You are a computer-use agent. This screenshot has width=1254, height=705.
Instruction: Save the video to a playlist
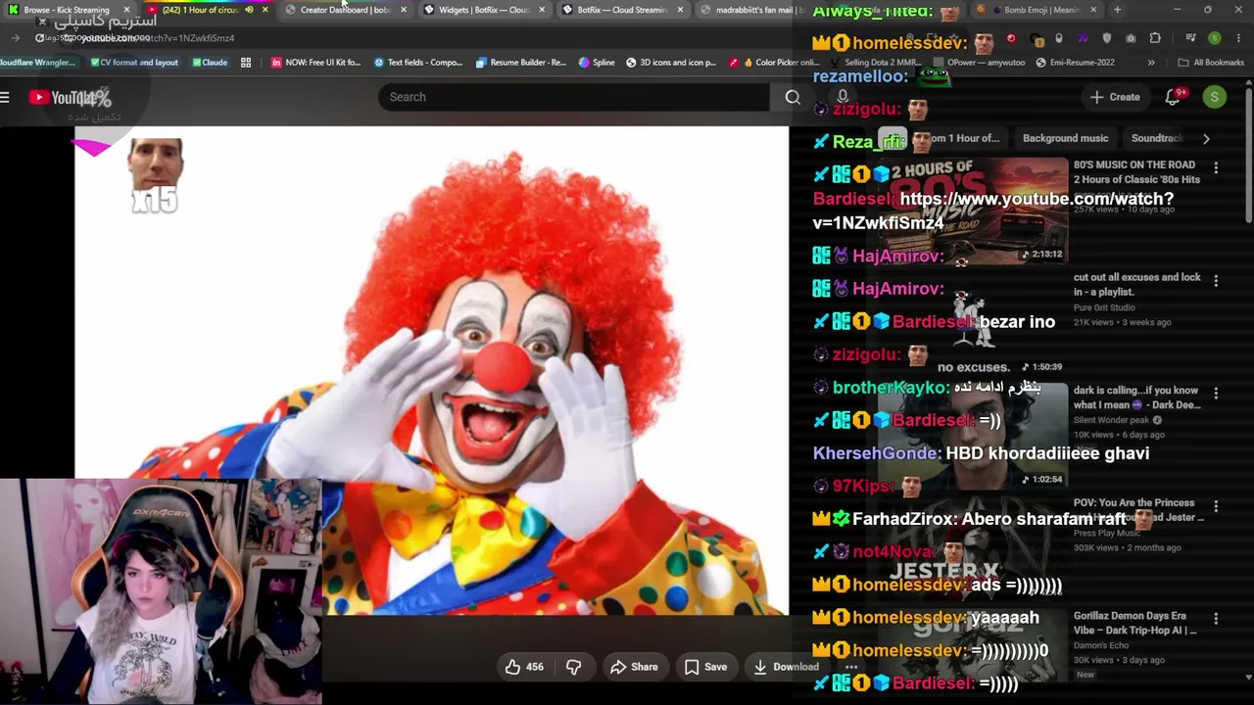pyautogui.click(x=705, y=667)
